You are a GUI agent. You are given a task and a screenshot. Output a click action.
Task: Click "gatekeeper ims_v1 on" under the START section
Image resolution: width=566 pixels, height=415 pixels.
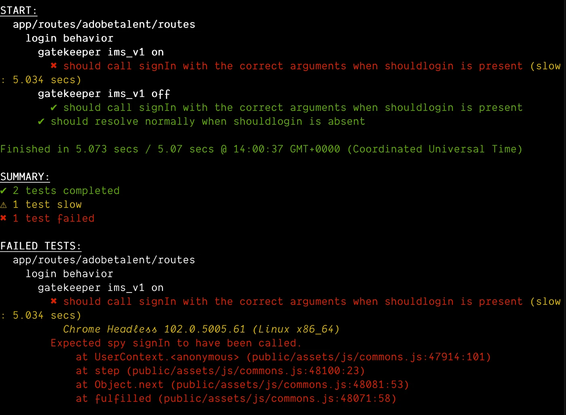(101, 52)
